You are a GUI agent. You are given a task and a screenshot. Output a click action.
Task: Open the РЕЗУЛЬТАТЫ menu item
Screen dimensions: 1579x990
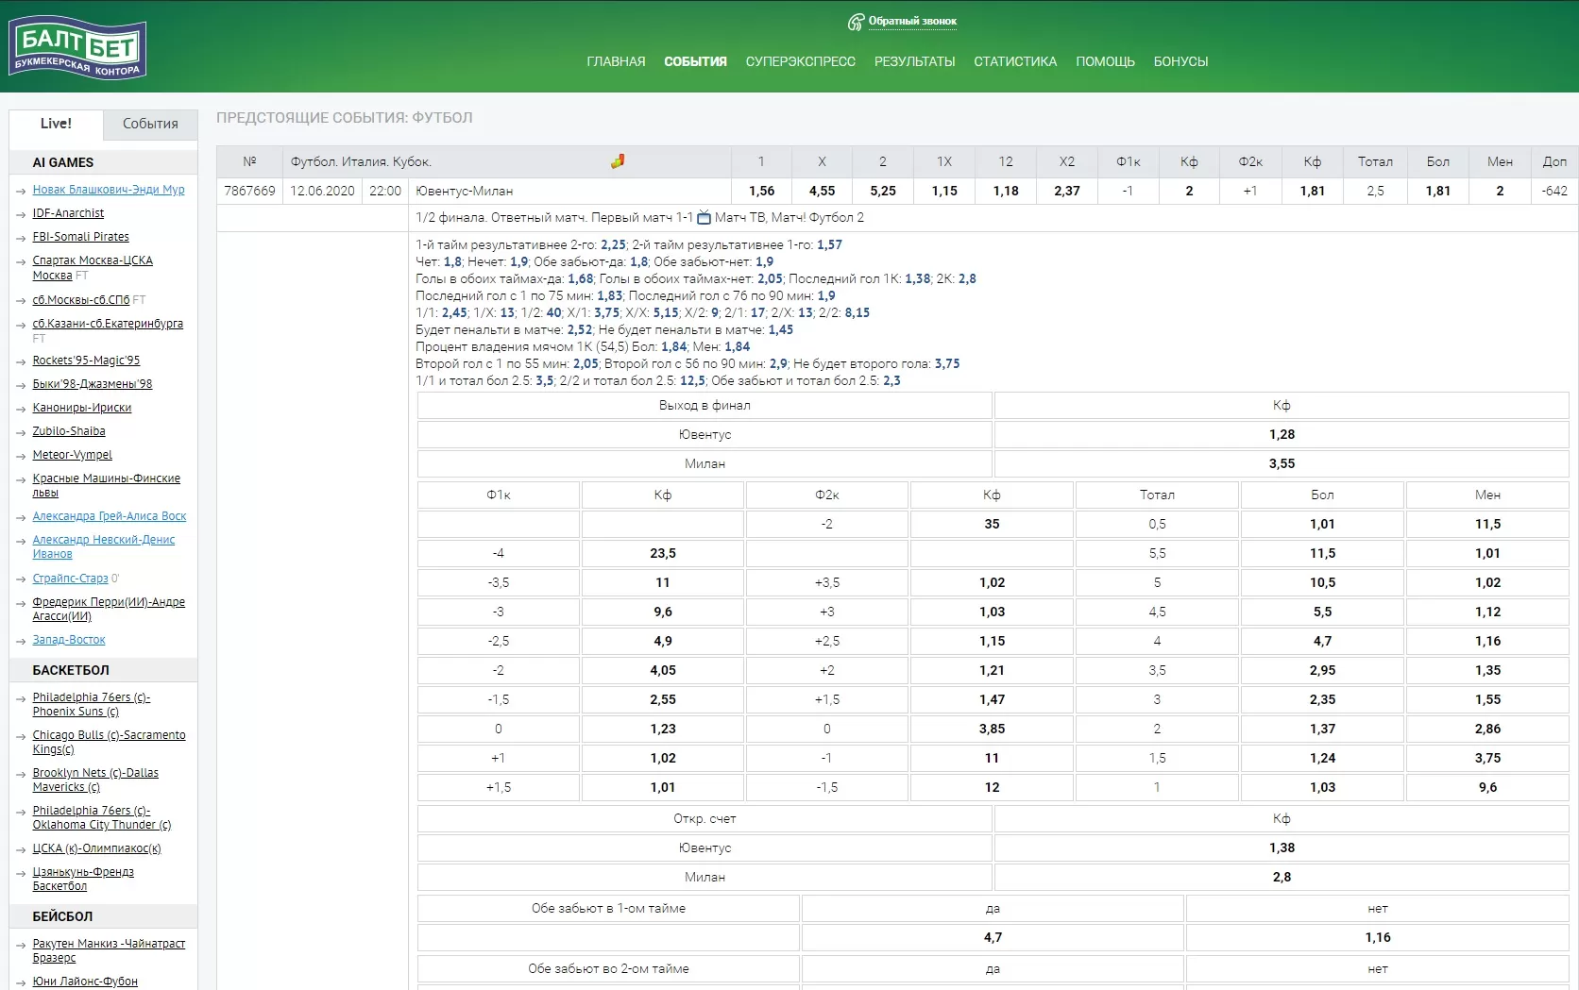pos(914,61)
